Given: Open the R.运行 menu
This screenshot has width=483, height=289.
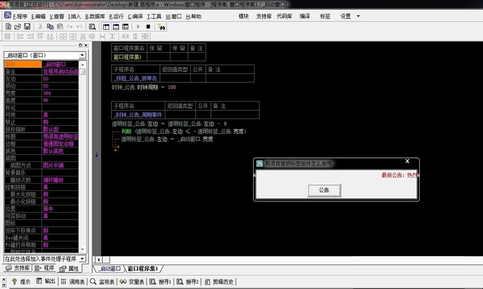Looking at the screenshot, I should pyautogui.click(x=116, y=16).
